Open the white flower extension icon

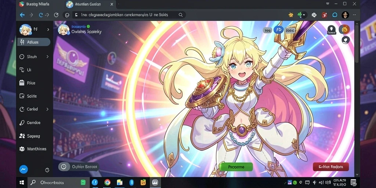pyautogui.click(x=314, y=15)
